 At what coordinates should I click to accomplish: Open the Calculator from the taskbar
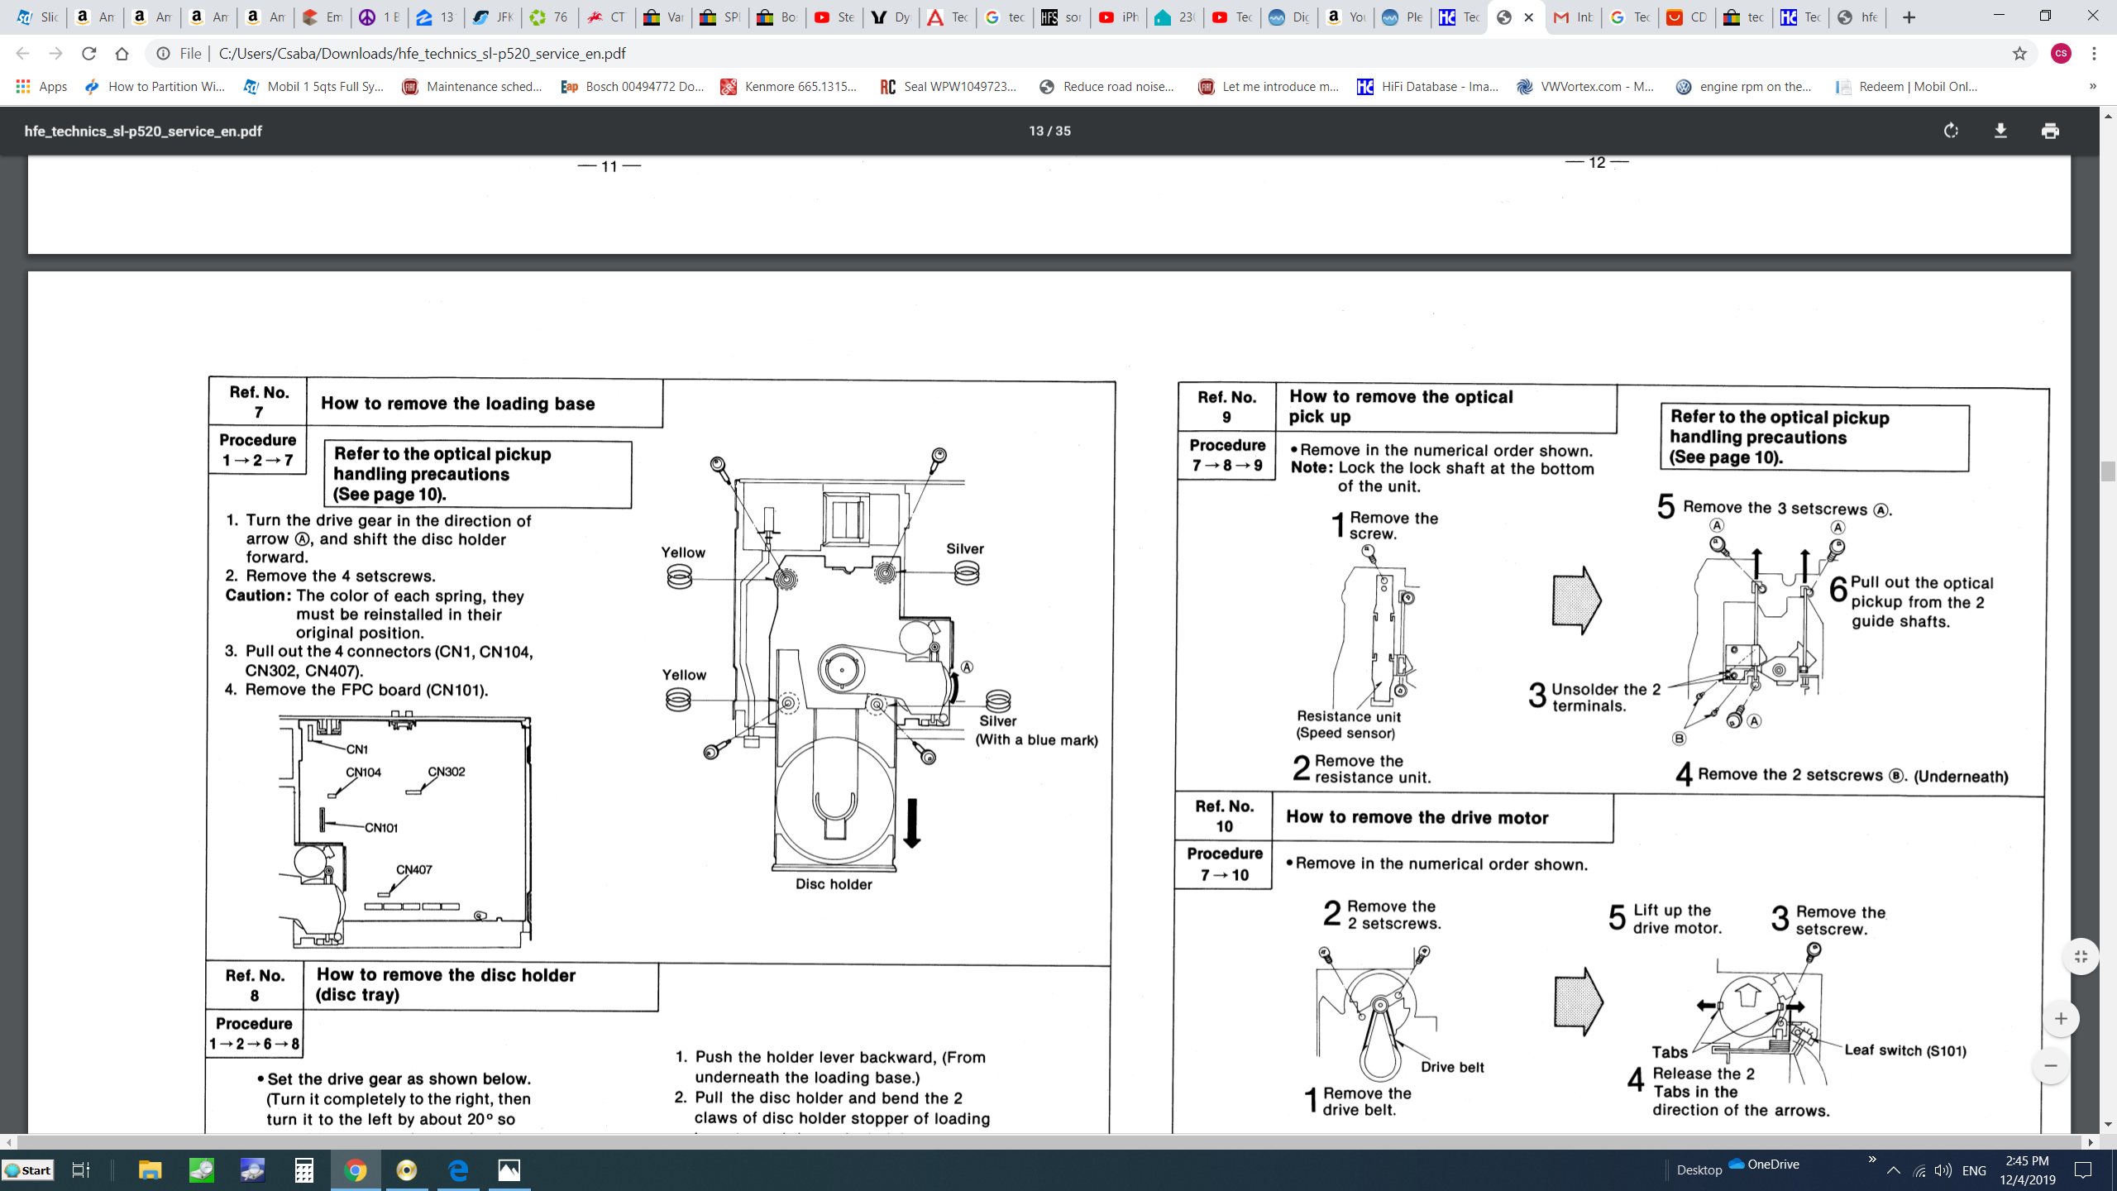pos(304,1170)
